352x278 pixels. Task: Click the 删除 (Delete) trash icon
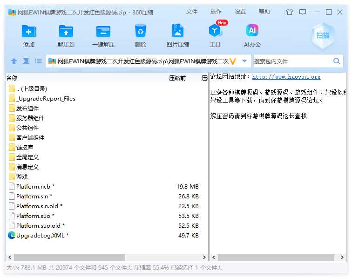(x=141, y=31)
